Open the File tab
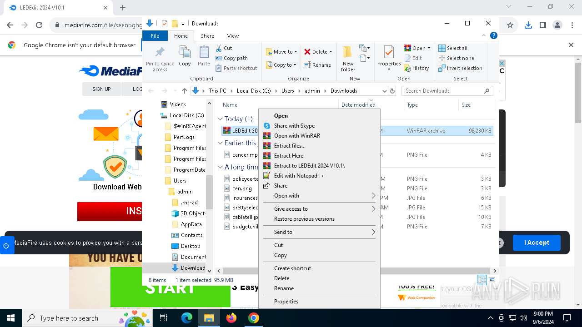 (155, 36)
